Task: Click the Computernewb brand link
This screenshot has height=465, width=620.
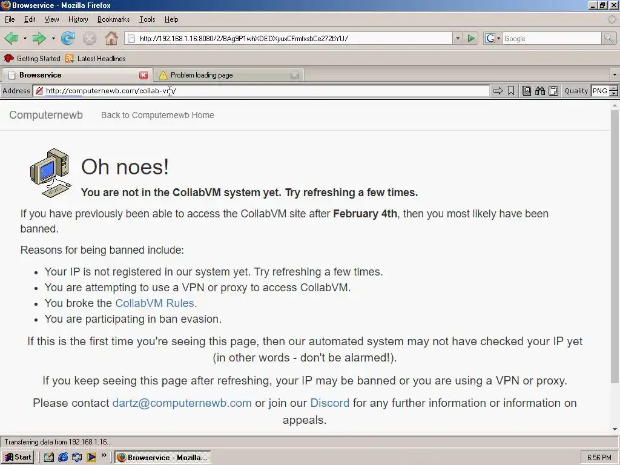Action: tap(46, 115)
